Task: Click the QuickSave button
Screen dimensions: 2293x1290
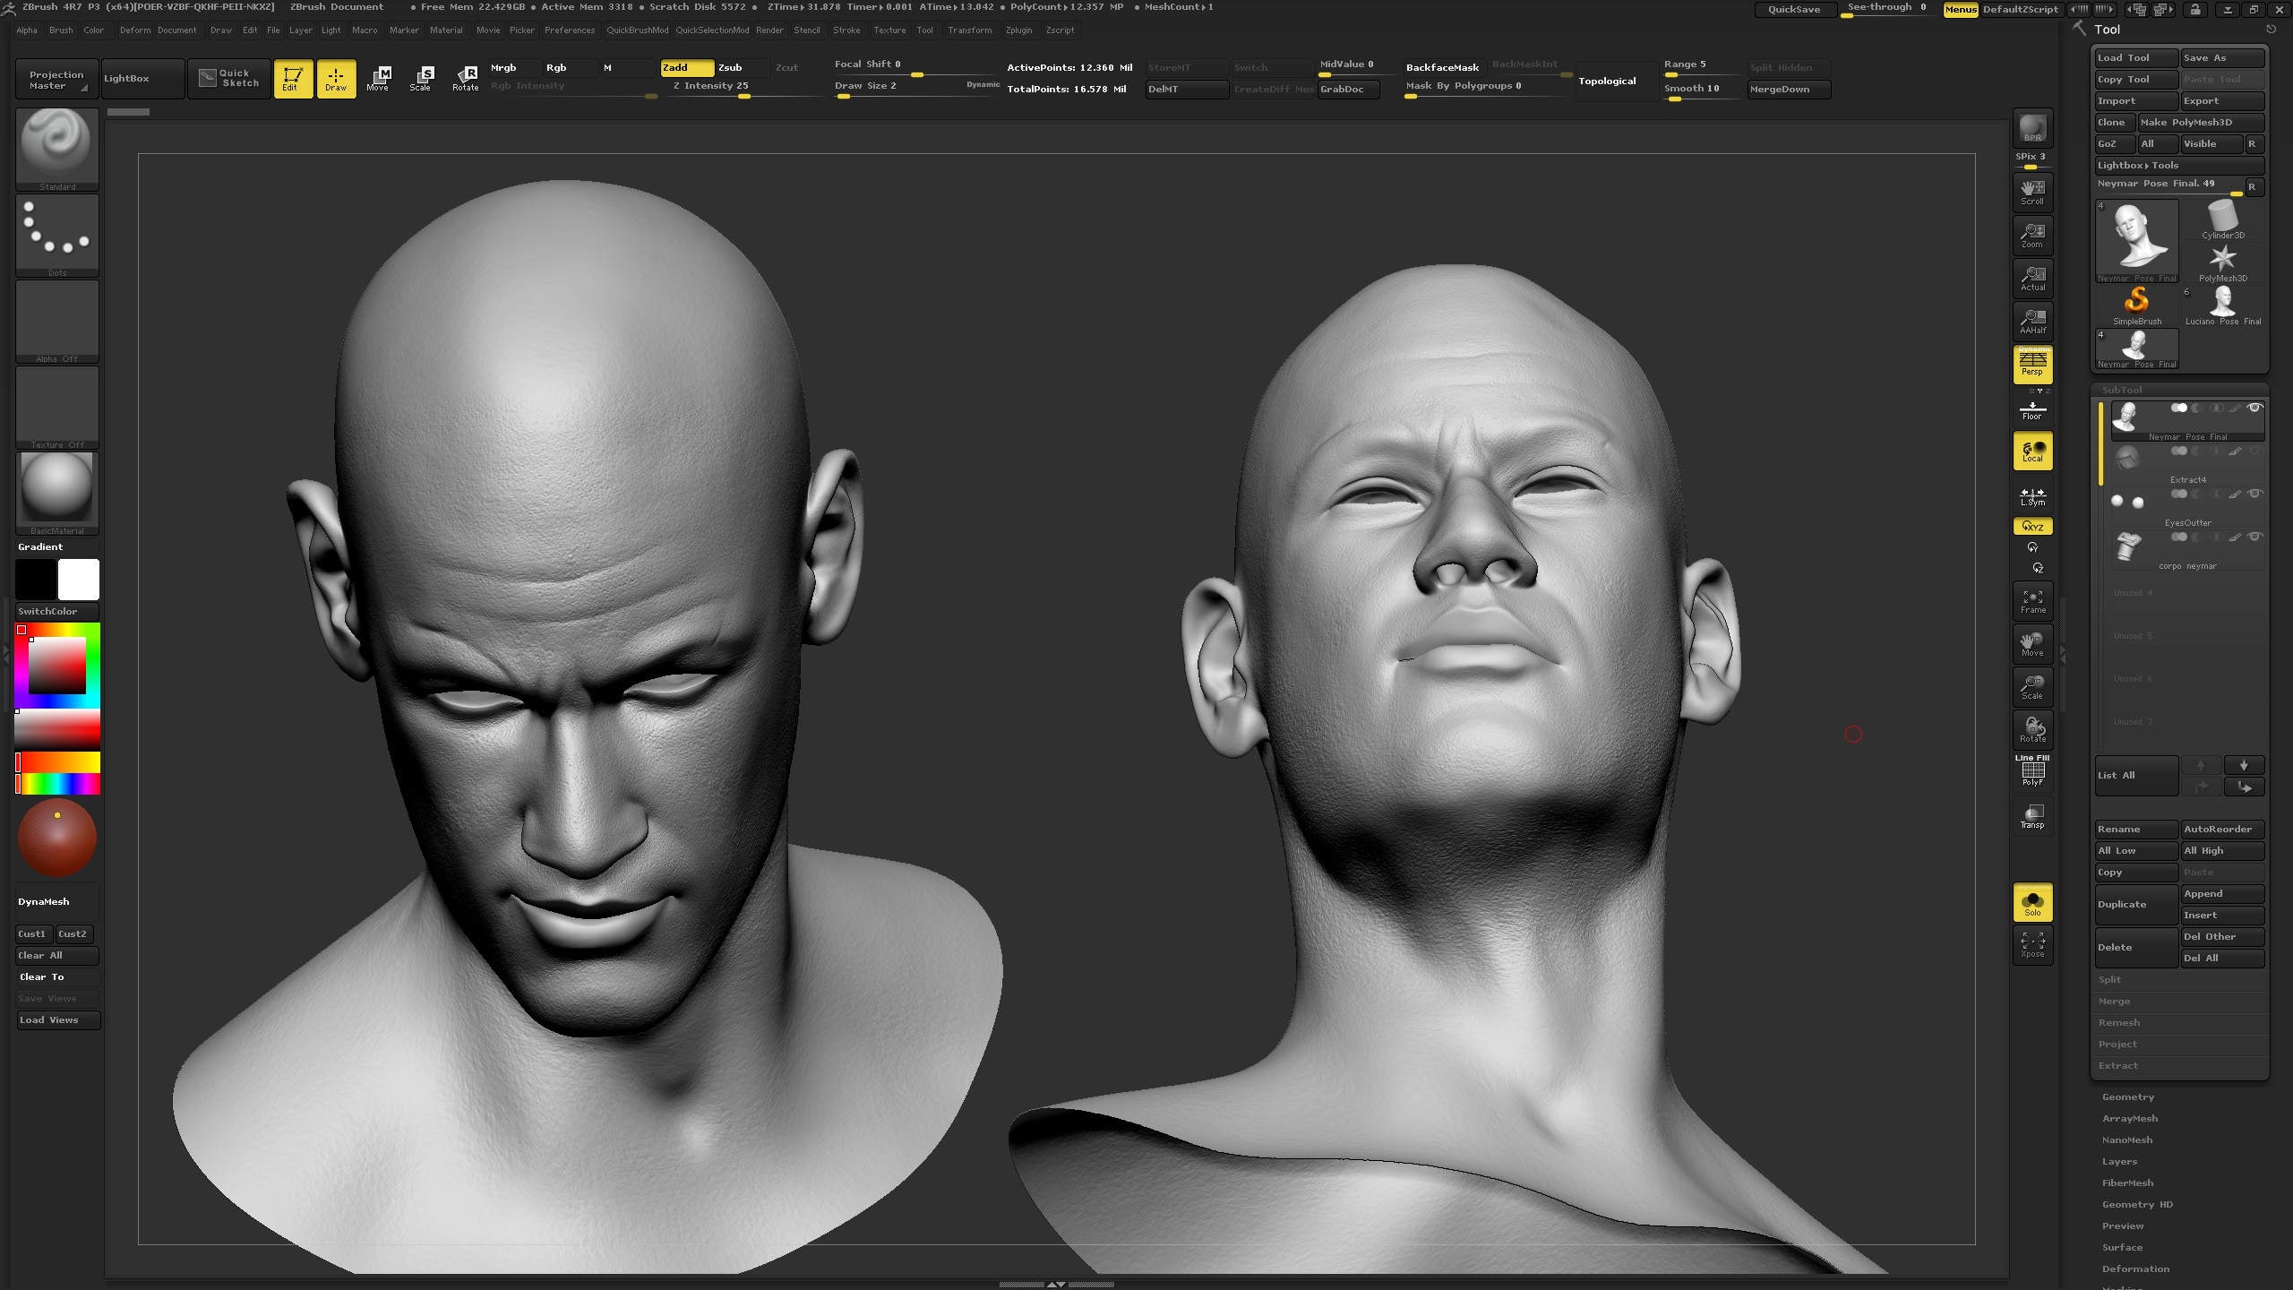Action: pos(1794,9)
